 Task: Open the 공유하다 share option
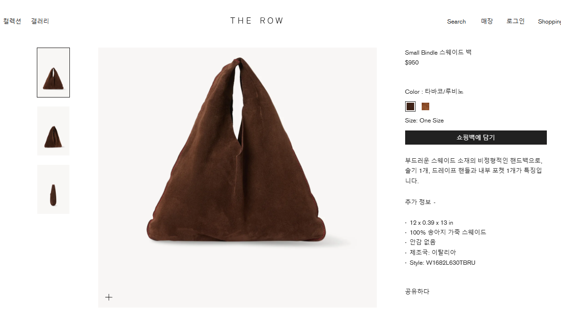click(x=417, y=291)
